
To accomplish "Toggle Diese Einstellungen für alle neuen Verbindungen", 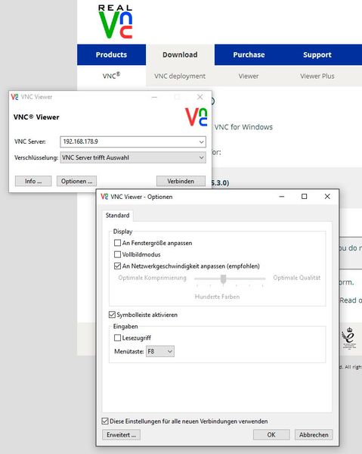I will [x=105, y=421].
